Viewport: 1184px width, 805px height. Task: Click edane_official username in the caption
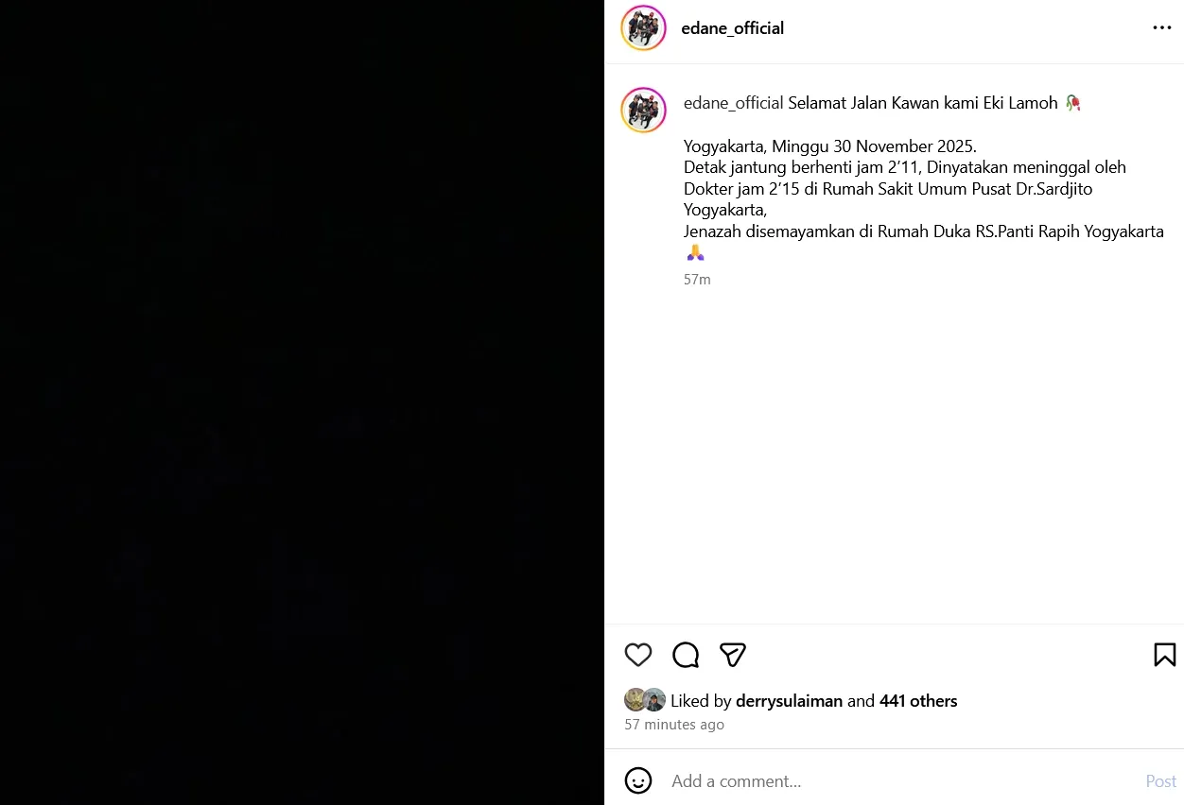pos(734,103)
